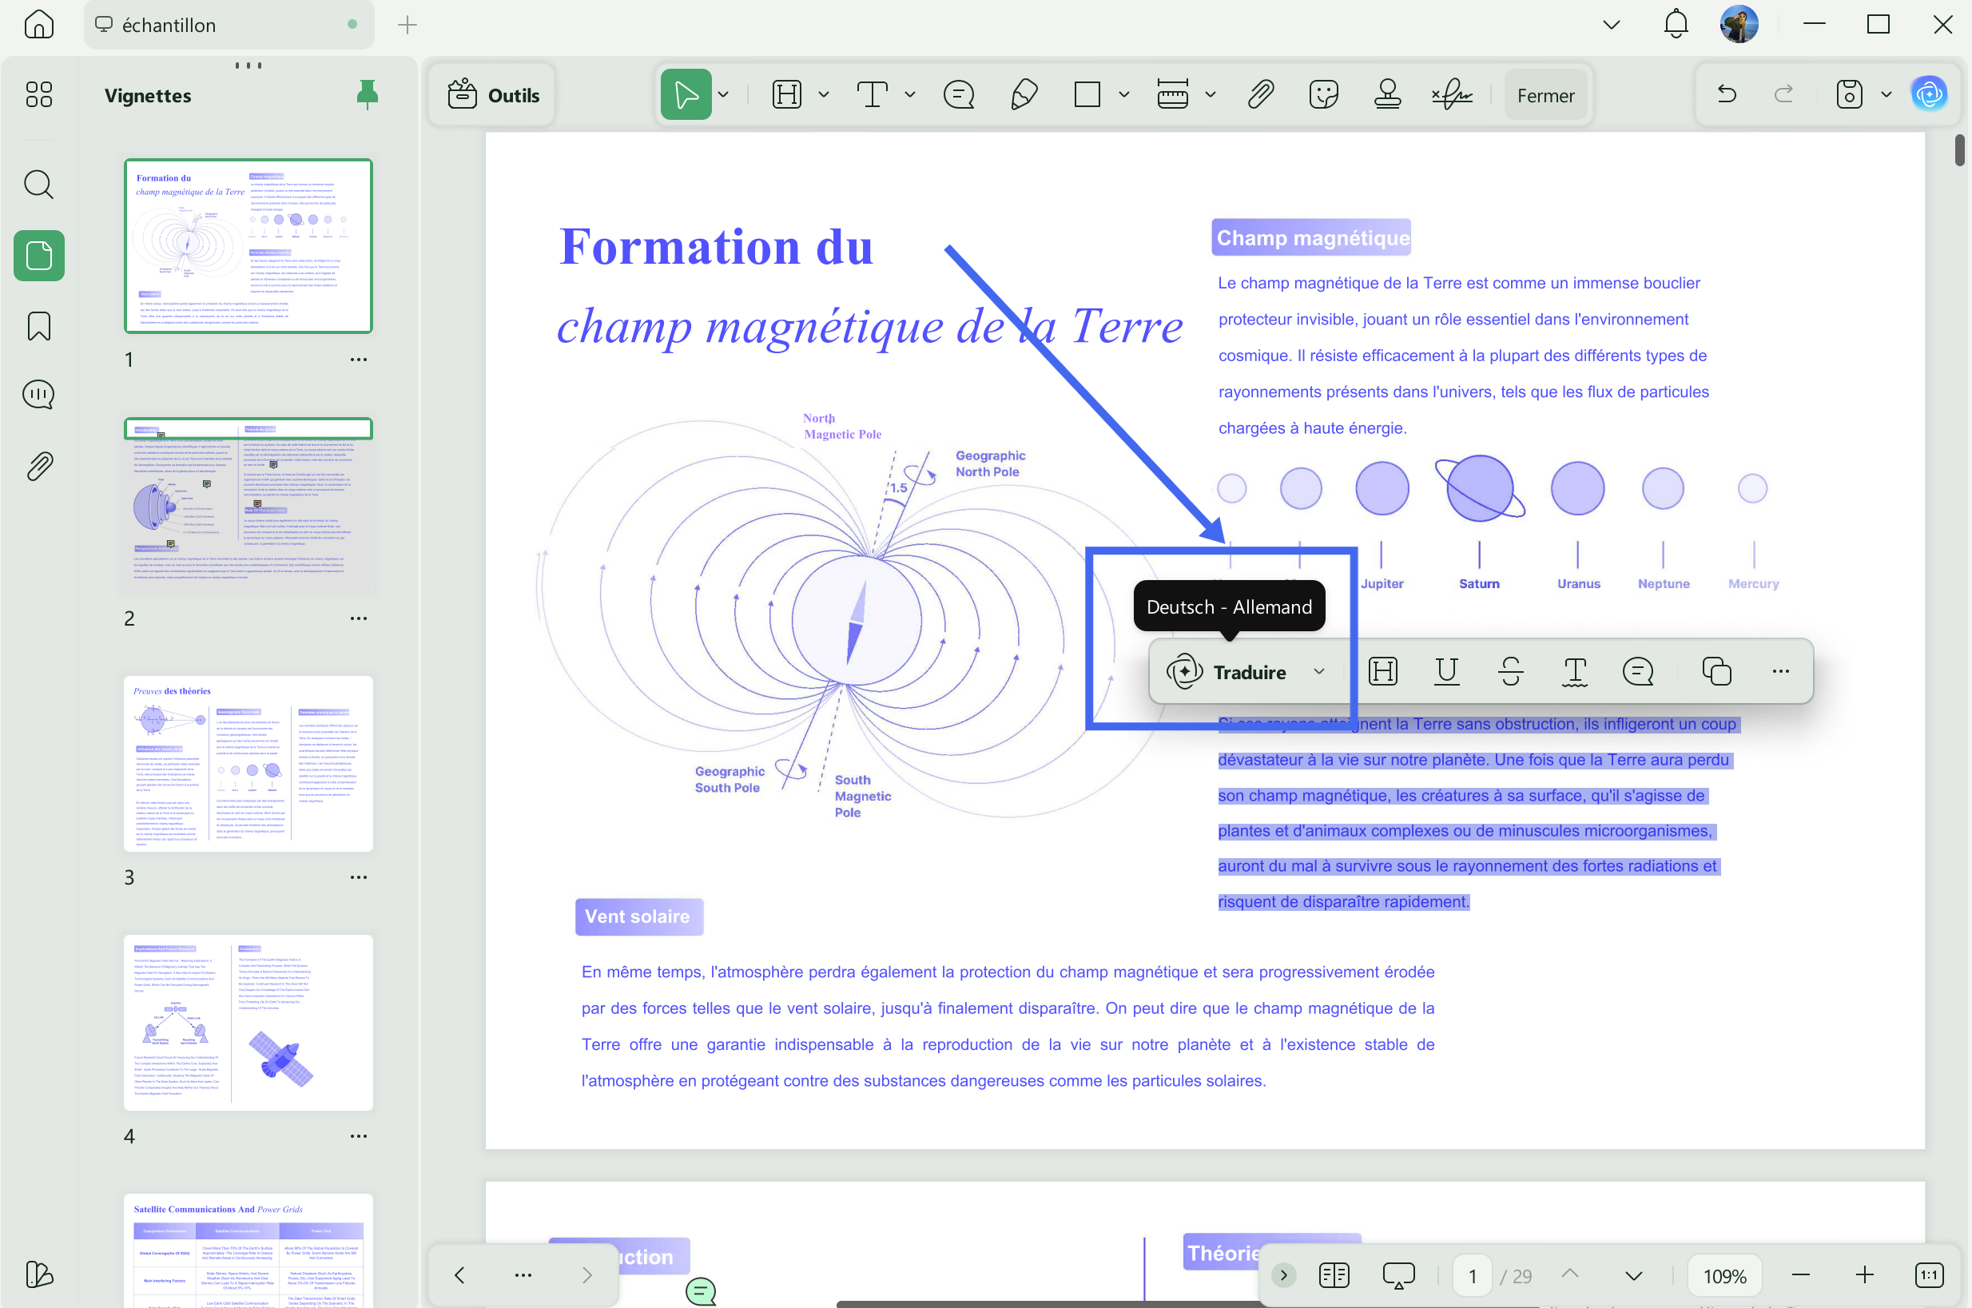This screenshot has width=1972, height=1308.
Task: Open the AI assistant icon
Action: tap(1930, 94)
